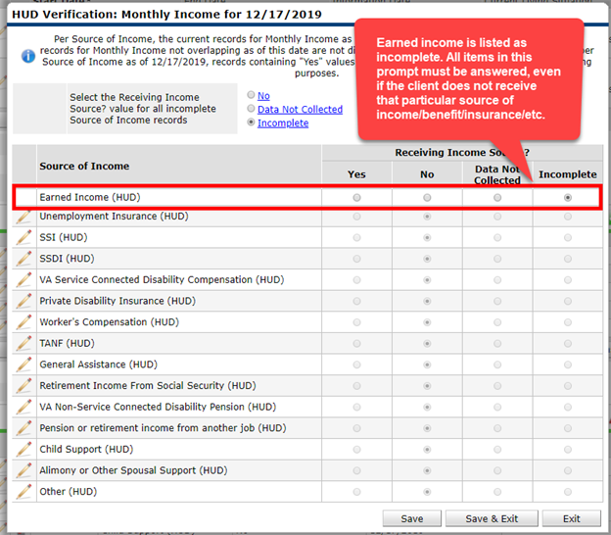Click the No link at top
Image resolution: width=611 pixels, height=535 pixels.
pos(263,96)
